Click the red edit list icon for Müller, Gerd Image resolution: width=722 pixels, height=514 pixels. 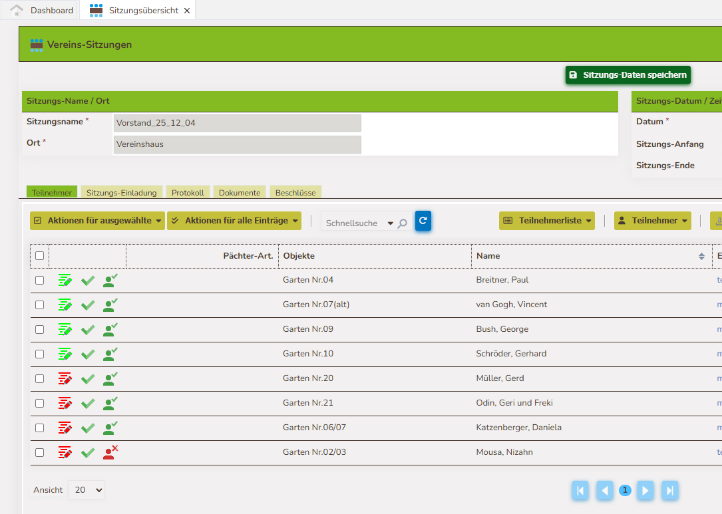point(65,379)
